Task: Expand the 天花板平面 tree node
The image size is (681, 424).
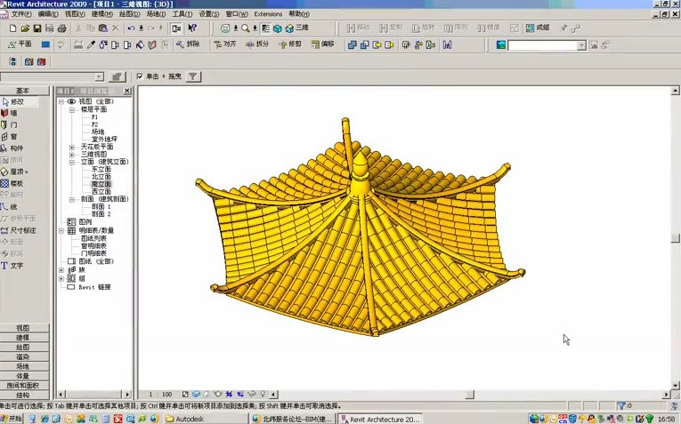Action: 72,147
